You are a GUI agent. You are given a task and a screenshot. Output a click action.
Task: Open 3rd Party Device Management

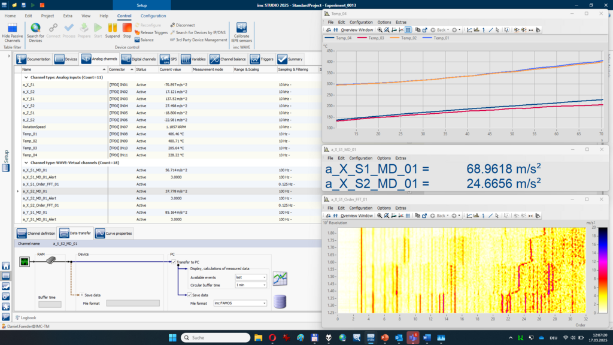(x=199, y=40)
